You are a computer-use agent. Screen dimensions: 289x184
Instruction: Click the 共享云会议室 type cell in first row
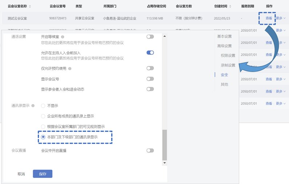(x=85, y=18)
